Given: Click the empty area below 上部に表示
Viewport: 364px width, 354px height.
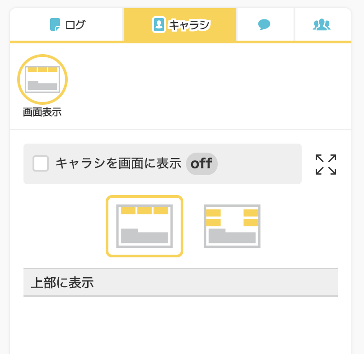Looking at the screenshot, I should [180, 325].
